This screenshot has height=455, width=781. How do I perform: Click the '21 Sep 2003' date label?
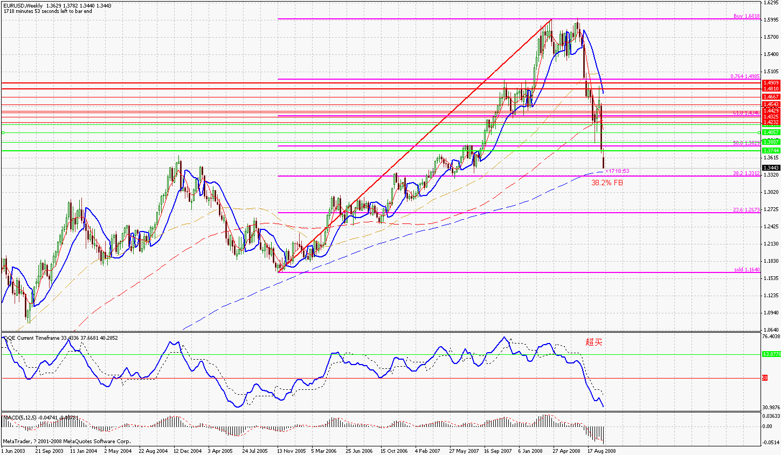click(x=49, y=451)
